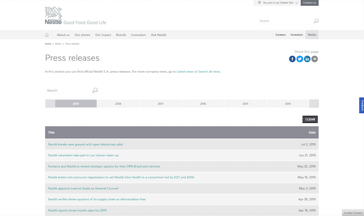Select the 2015 year tab
The image size is (364, 216).
[x=246, y=103]
